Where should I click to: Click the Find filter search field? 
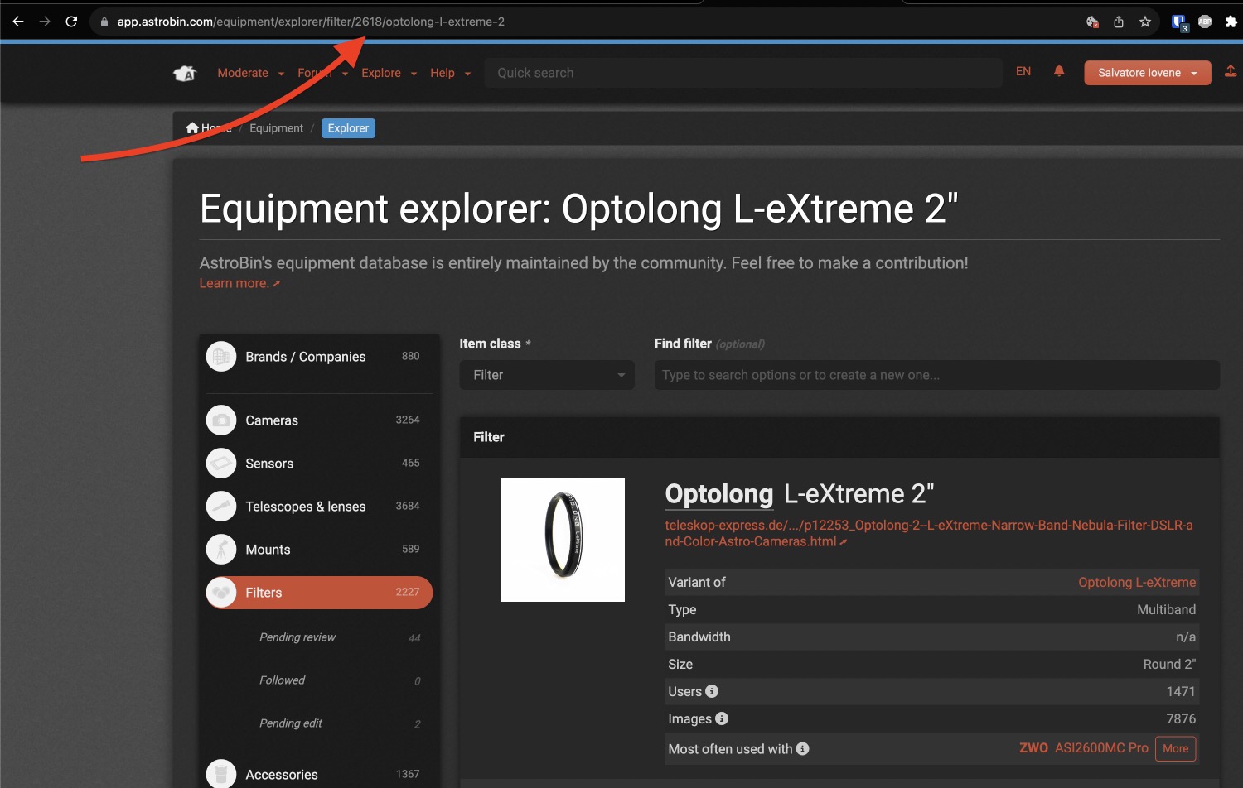point(936,375)
